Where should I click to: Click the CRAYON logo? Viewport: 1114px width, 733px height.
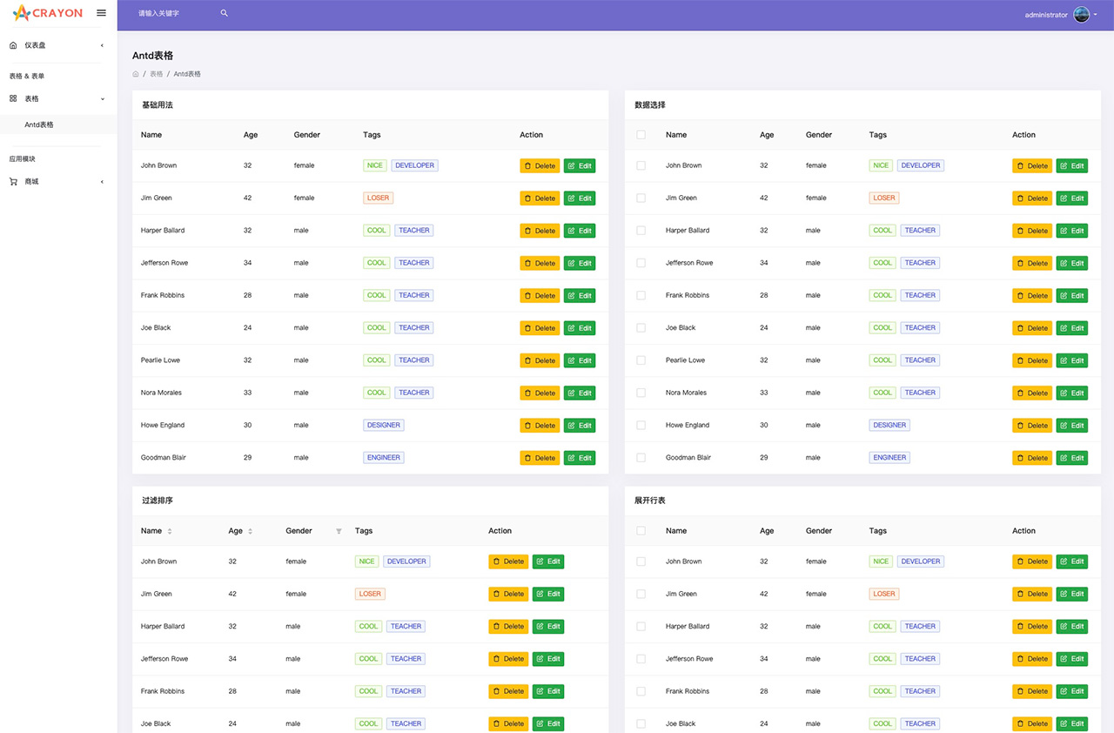(x=48, y=13)
